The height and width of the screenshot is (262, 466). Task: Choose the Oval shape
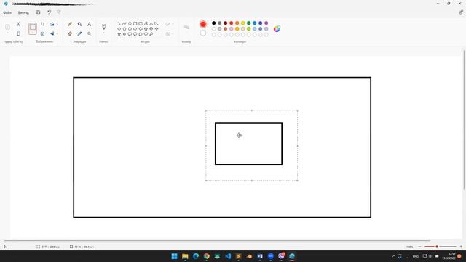[130, 23]
